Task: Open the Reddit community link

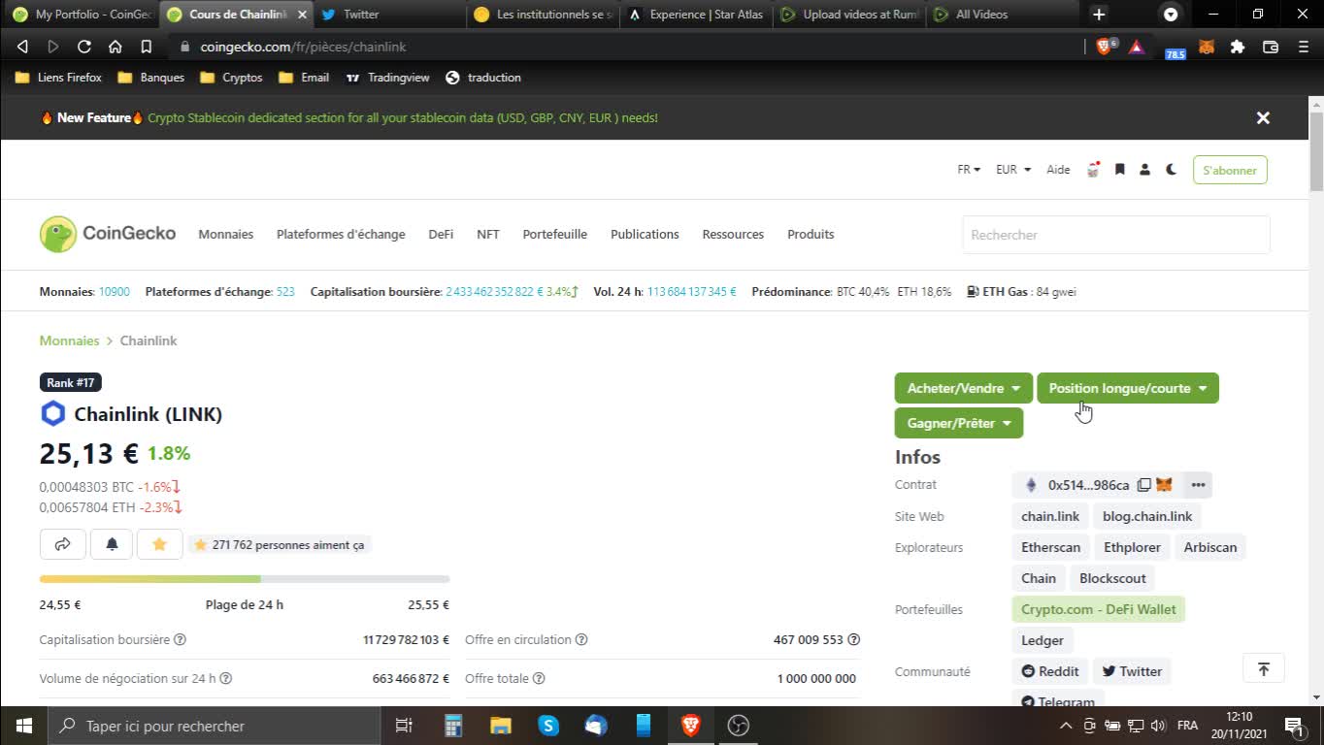Action: pyautogui.click(x=1050, y=671)
